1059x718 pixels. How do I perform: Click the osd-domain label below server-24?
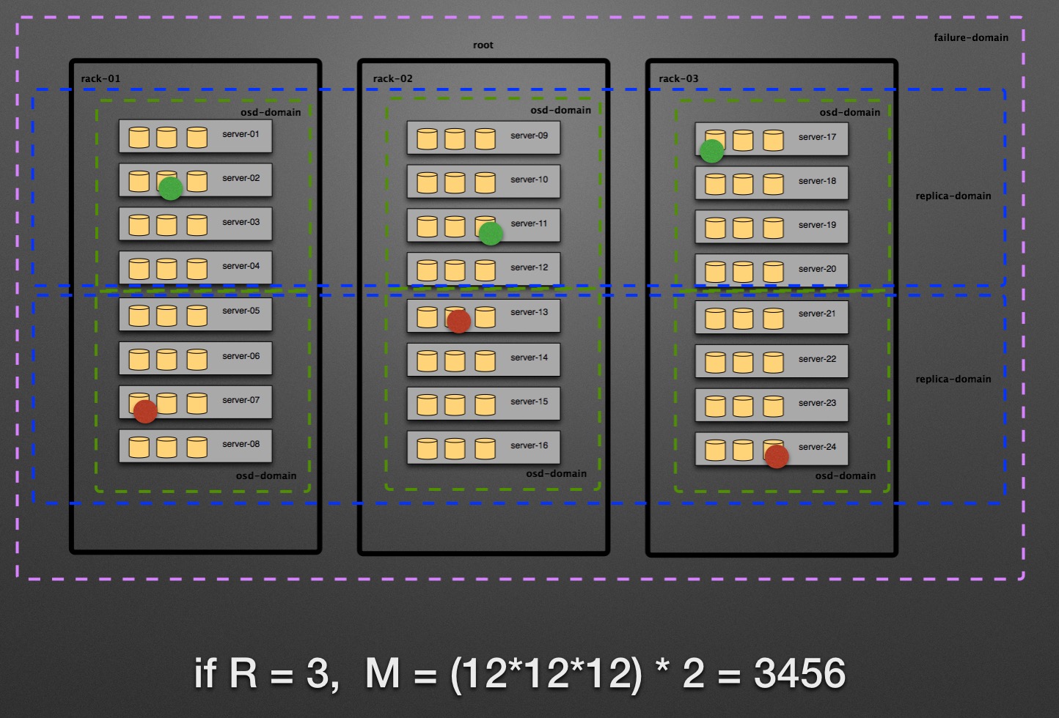tap(846, 475)
